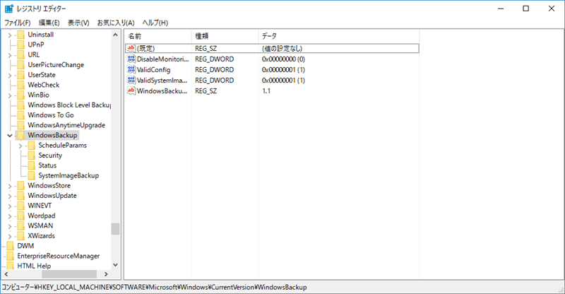
Task: Minimize the Registry Editor window
Action: pos(501,8)
